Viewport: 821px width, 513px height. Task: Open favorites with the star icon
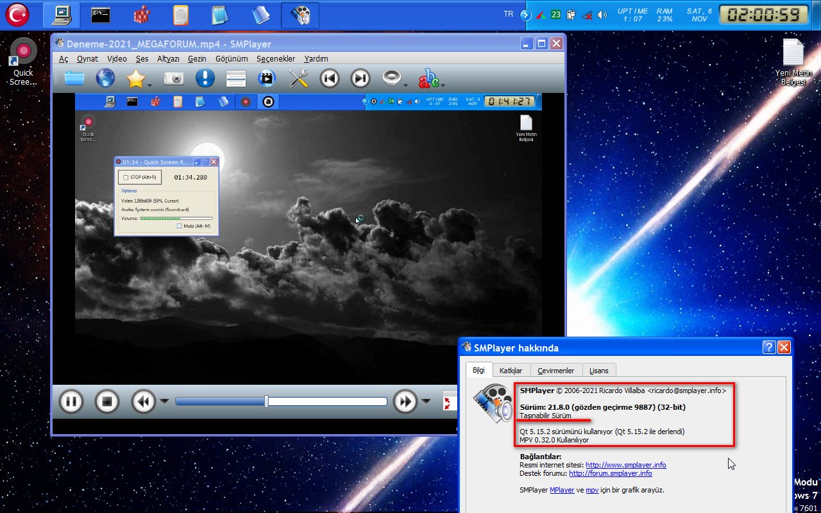[136, 79]
